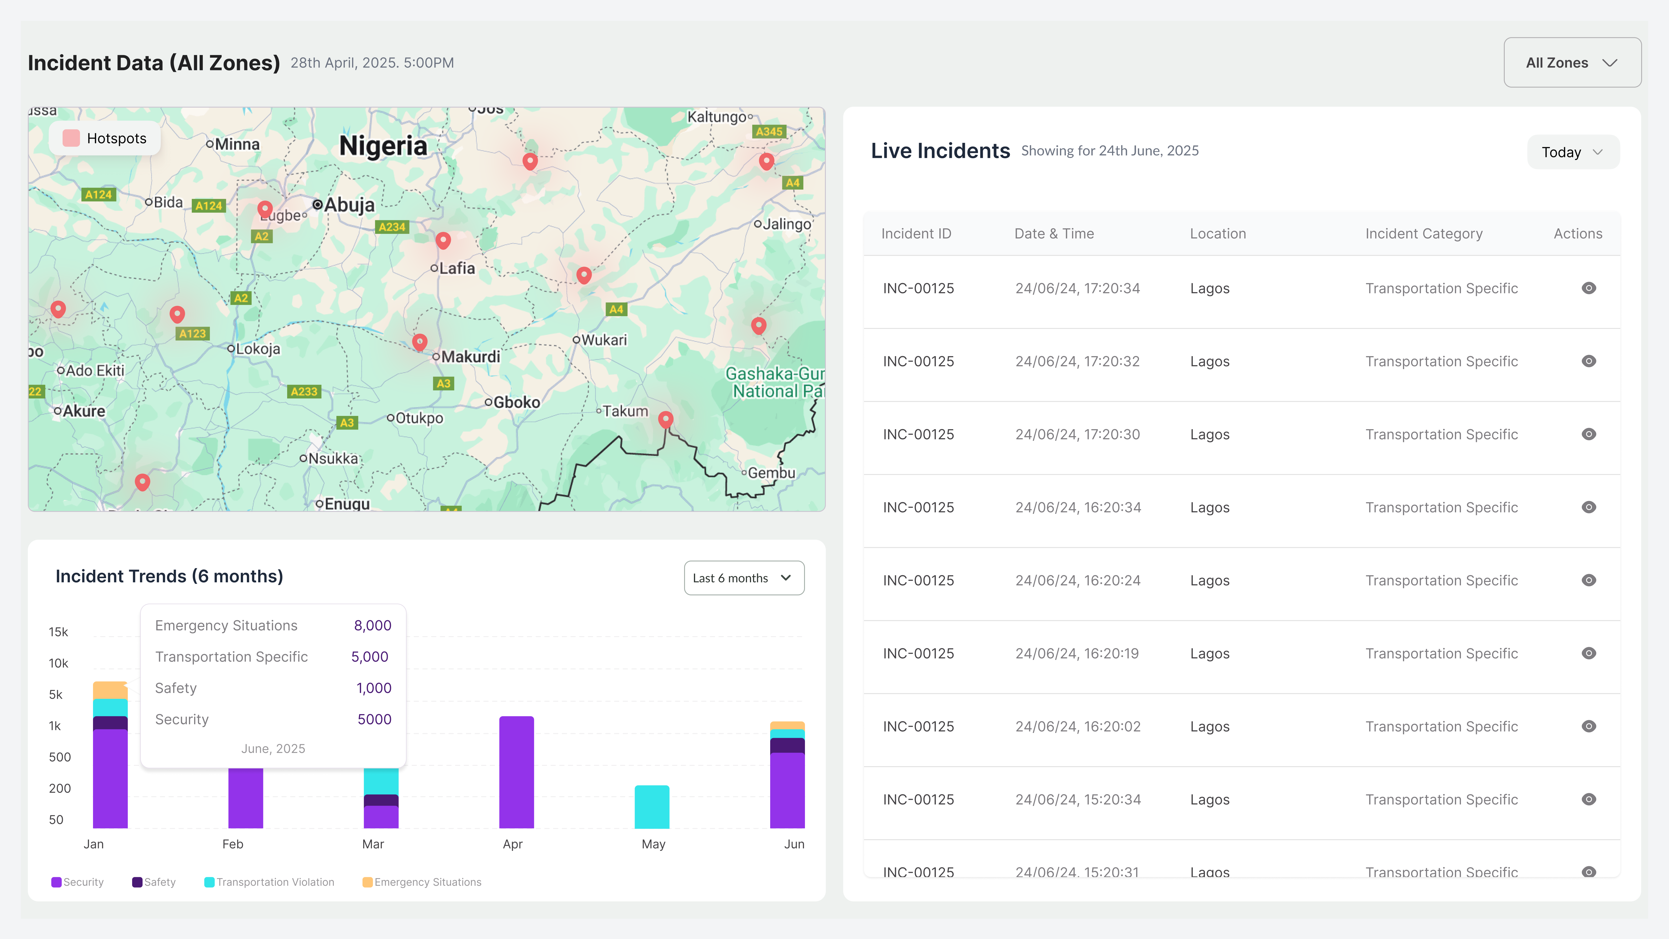1669x939 pixels.
Task: Click hotspot pin beside Makurdi
Action: (420, 342)
